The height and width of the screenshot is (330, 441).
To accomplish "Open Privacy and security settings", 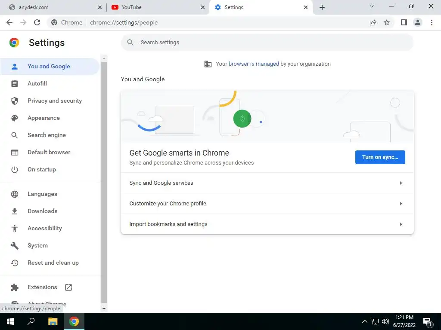I will 50,101.
